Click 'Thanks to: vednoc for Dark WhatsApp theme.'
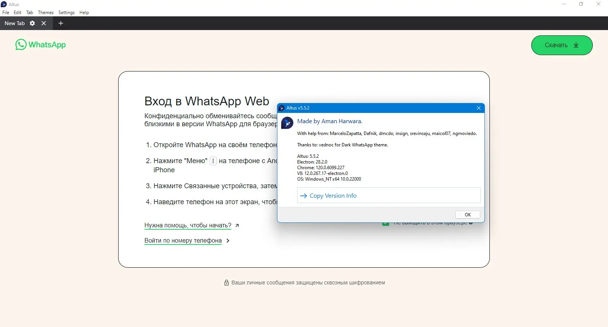This screenshot has height=327, width=608. (342, 145)
